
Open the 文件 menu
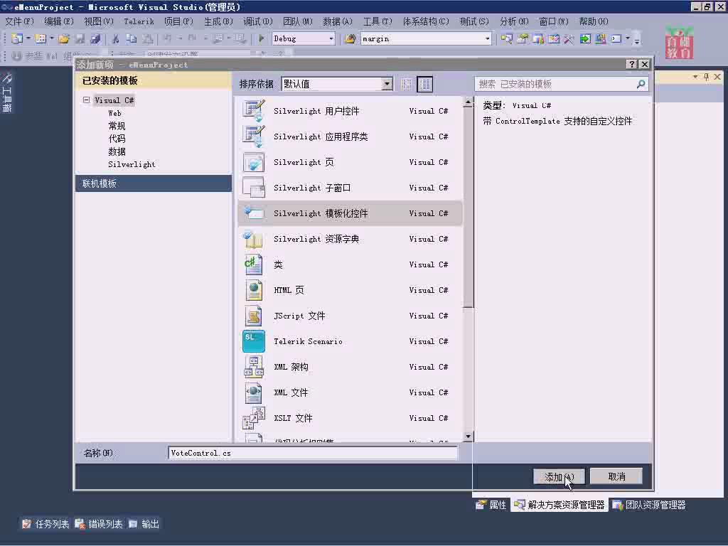pos(19,21)
